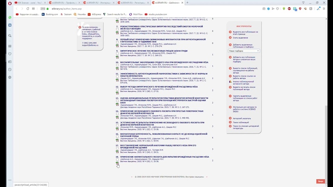Viewport: 333px width, 187px height.
Task: Open the tab list menu arrow
Action: 303,3
